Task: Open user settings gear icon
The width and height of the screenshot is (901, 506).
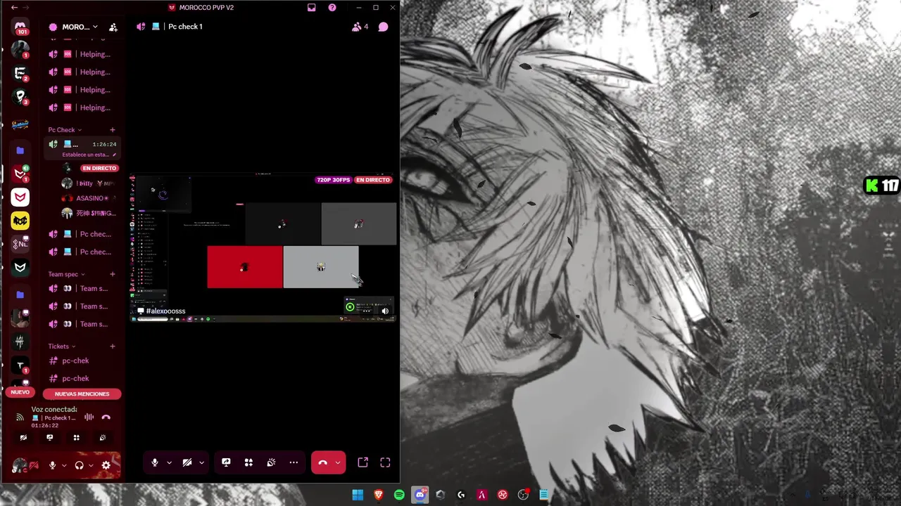Action: click(x=106, y=465)
